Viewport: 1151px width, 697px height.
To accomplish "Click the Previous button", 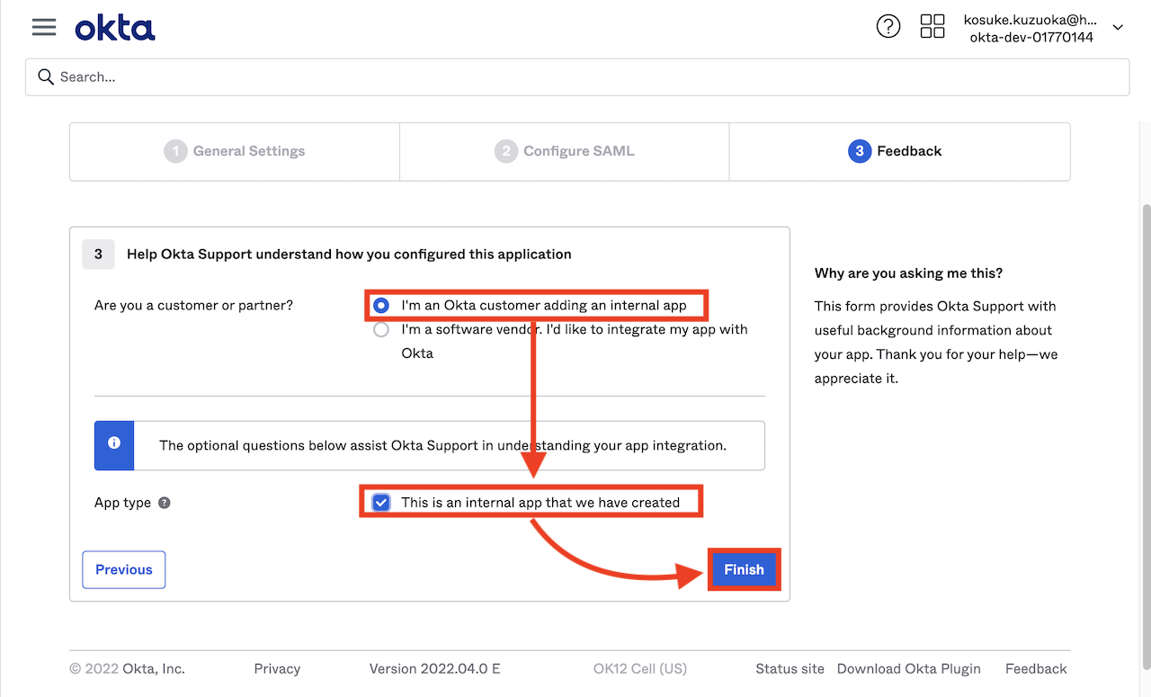I will coord(124,569).
